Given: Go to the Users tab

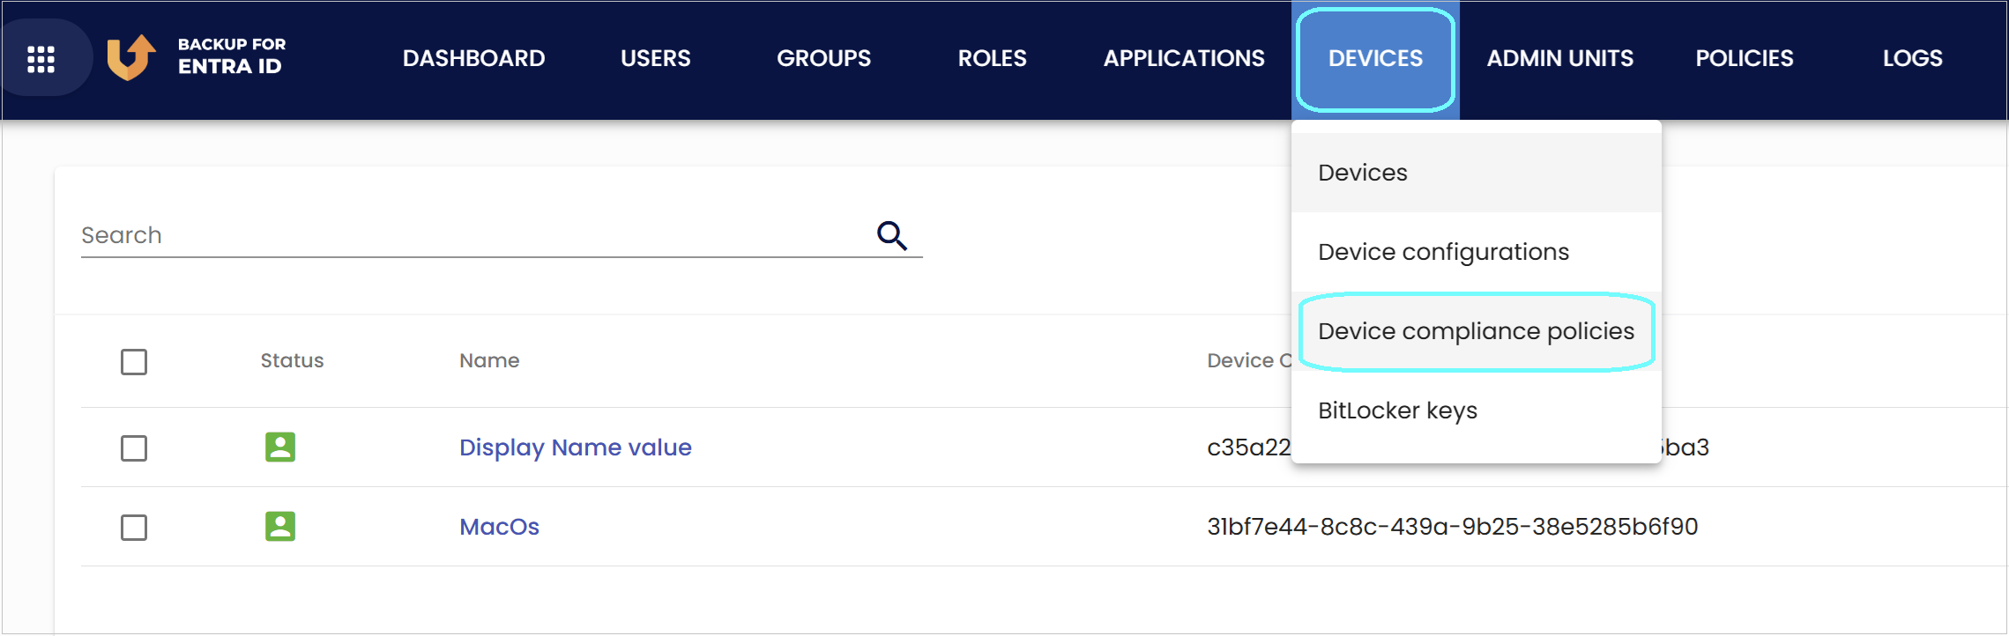Looking at the screenshot, I should point(656,58).
